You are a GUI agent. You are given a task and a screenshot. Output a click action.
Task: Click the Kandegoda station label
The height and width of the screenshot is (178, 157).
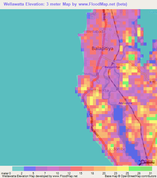[x=147, y=161]
